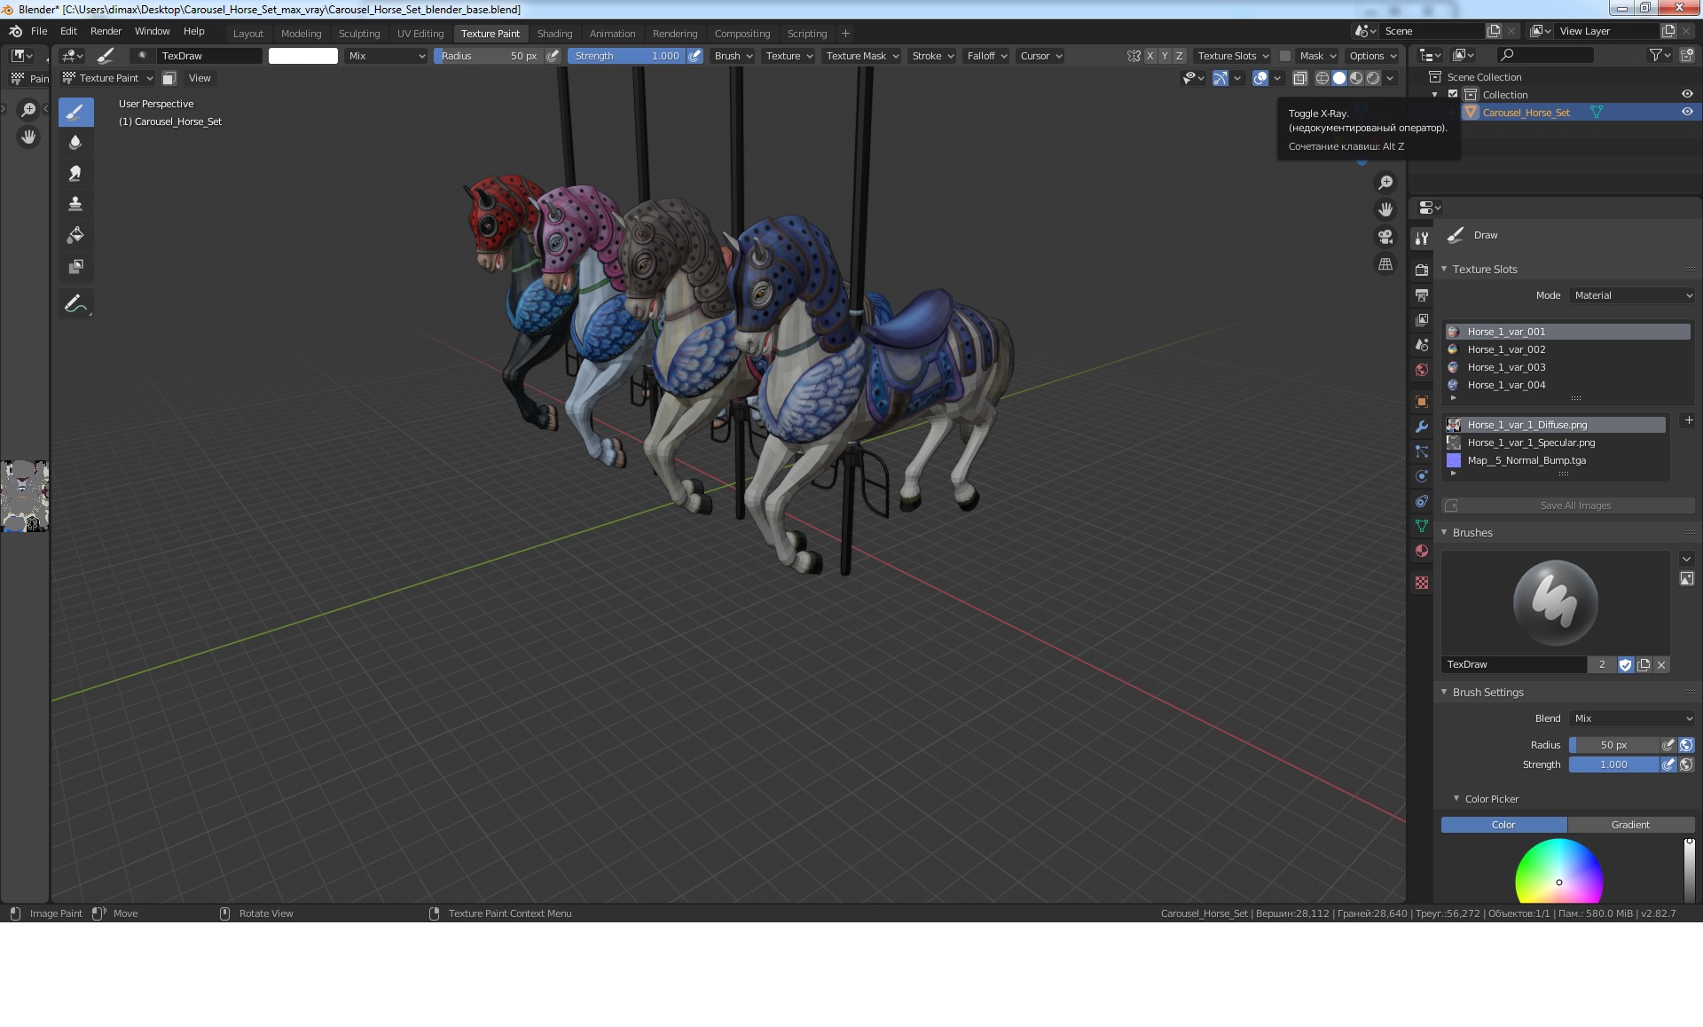The width and height of the screenshot is (1703, 1027).
Task: Open Texture checker properties tab
Action: (1422, 583)
